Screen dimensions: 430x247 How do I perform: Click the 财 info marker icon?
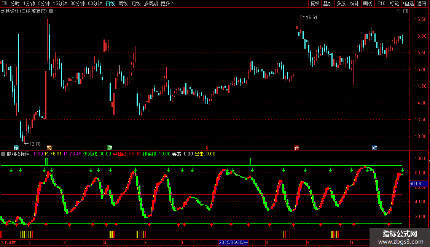pos(374,147)
